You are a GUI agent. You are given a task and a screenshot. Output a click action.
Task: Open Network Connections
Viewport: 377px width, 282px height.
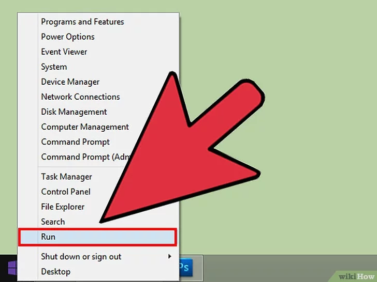click(x=80, y=97)
